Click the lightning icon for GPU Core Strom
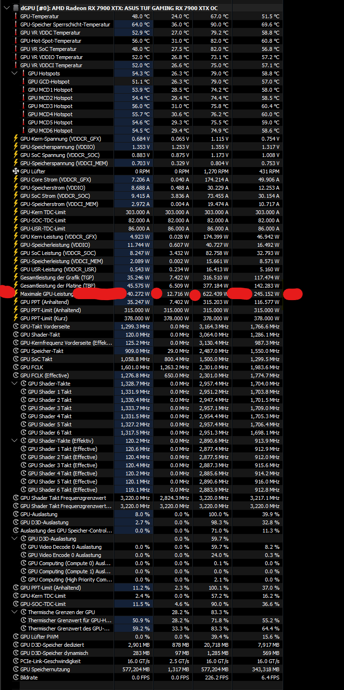This screenshot has height=690, width=344. pyautogui.click(x=16, y=180)
